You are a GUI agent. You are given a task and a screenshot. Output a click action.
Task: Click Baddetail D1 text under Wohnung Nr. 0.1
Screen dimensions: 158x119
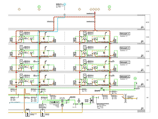(124, 79)
